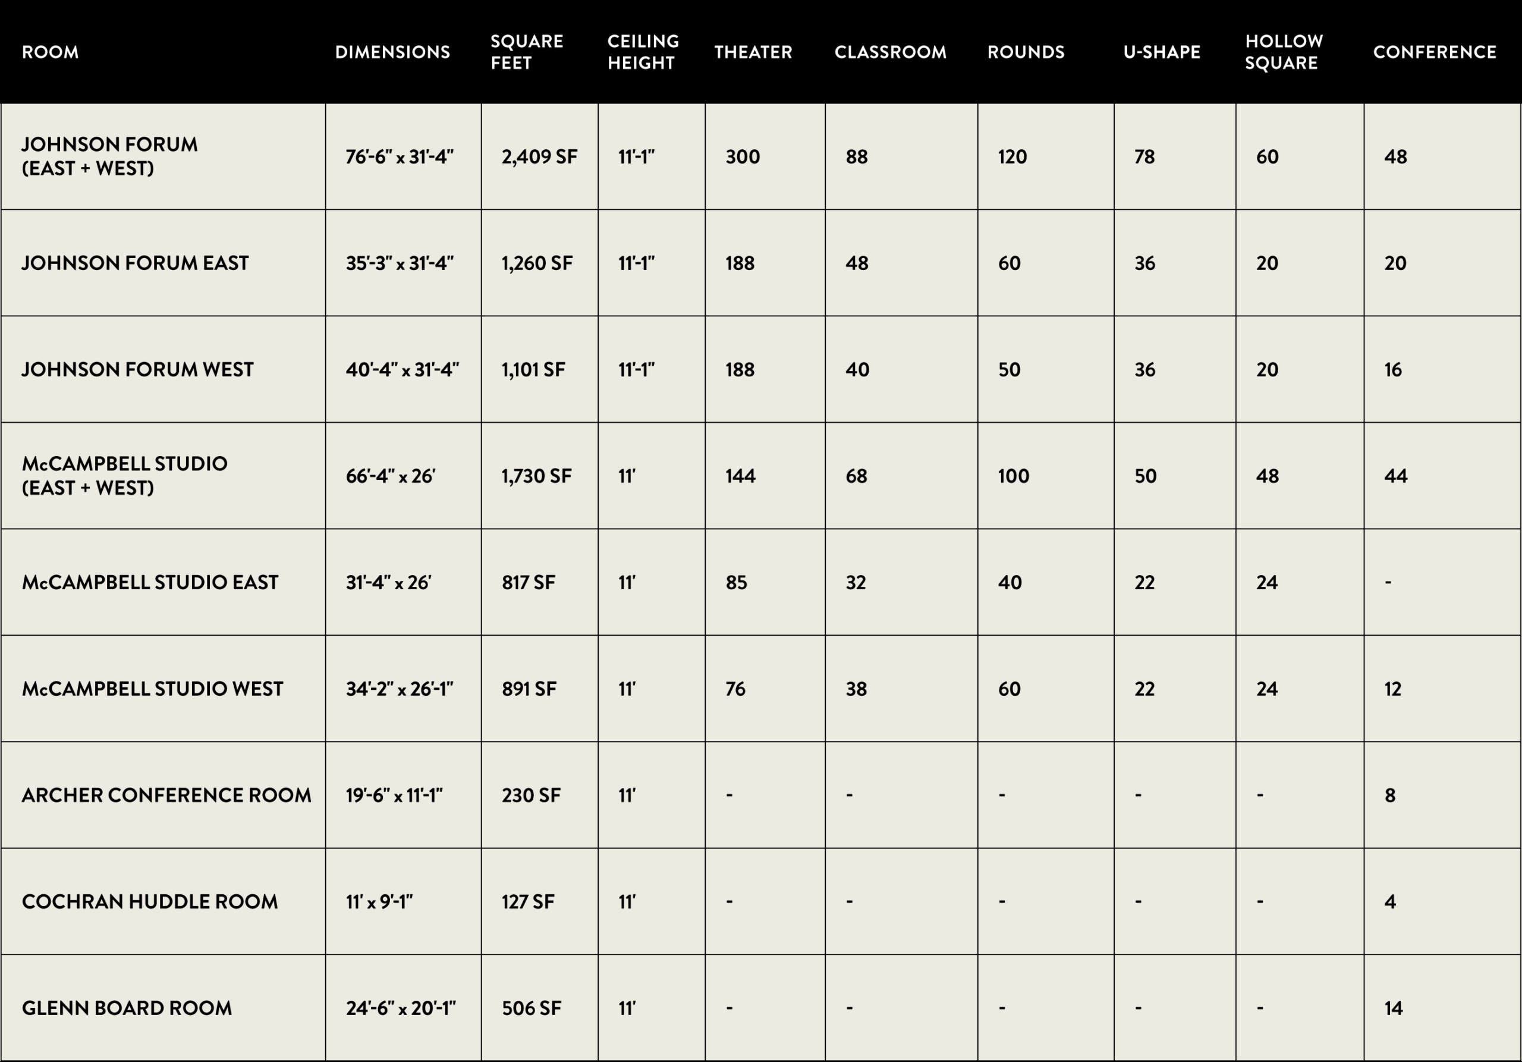The height and width of the screenshot is (1062, 1522).
Task: Click the Johnson Forum West room name
Action: pos(138,369)
